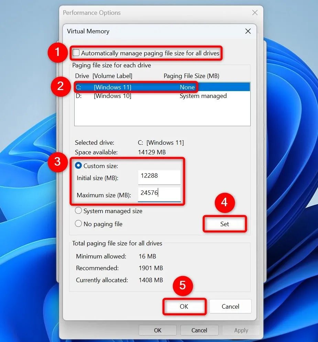Image resolution: width=318 pixels, height=342 pixels.
Task: Click OK in Performance Options dialog
Action: [157, 330]
